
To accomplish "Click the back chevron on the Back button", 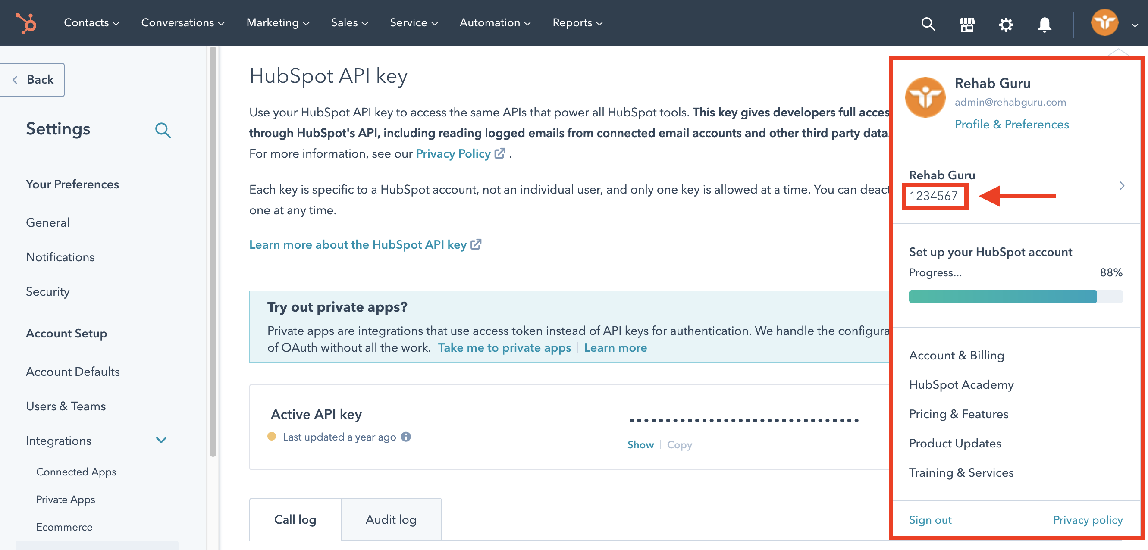I will (x=15, y=79).
